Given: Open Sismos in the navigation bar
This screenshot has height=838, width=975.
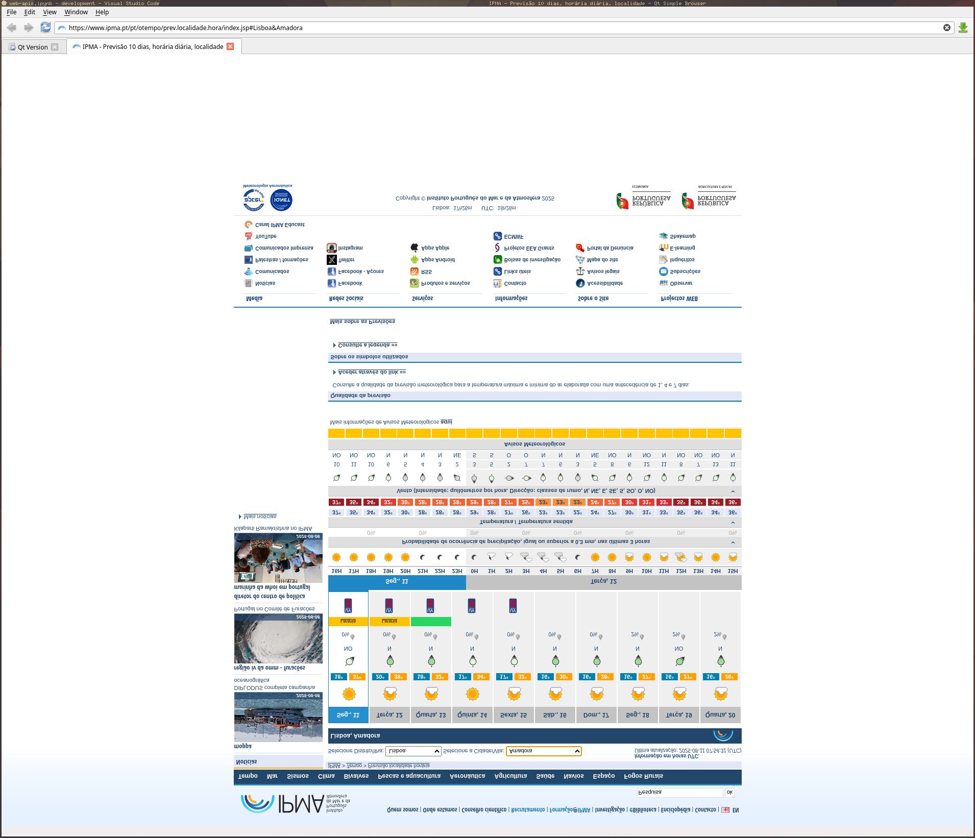Looking at the screenshot, I should pos(298,776).
